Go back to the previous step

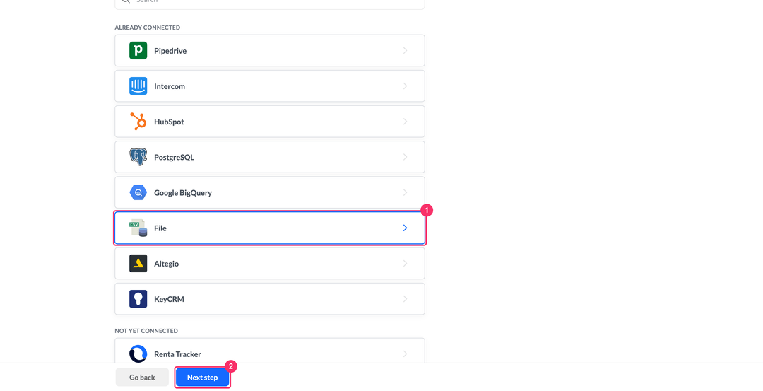(x=142, y=378)
